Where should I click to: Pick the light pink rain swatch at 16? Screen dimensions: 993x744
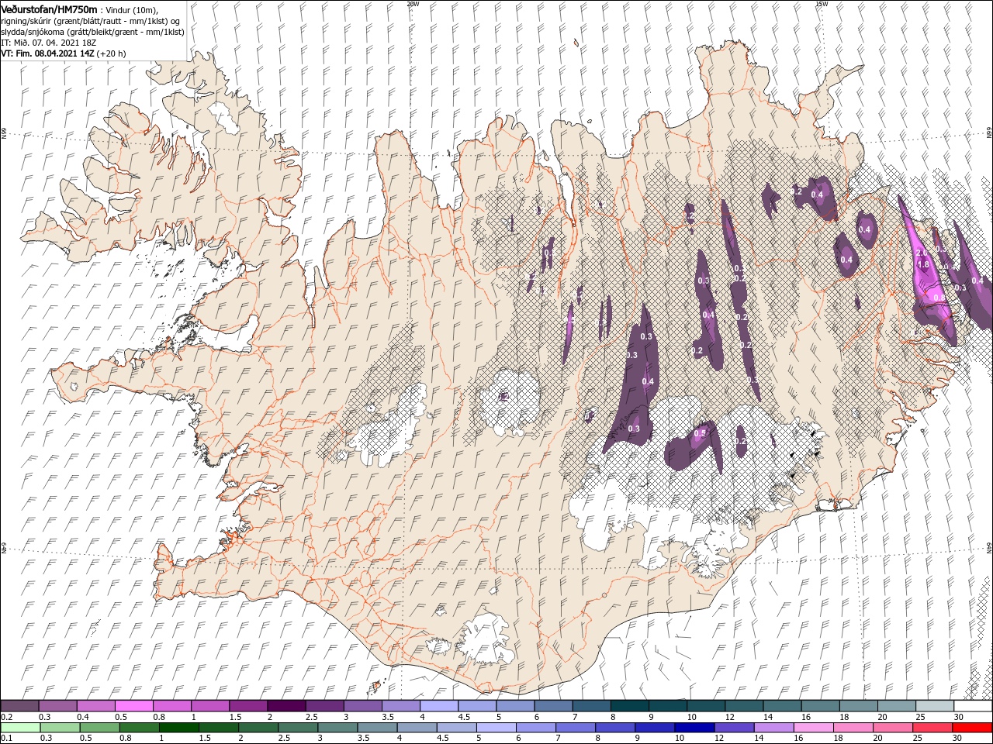coord(815,727)
